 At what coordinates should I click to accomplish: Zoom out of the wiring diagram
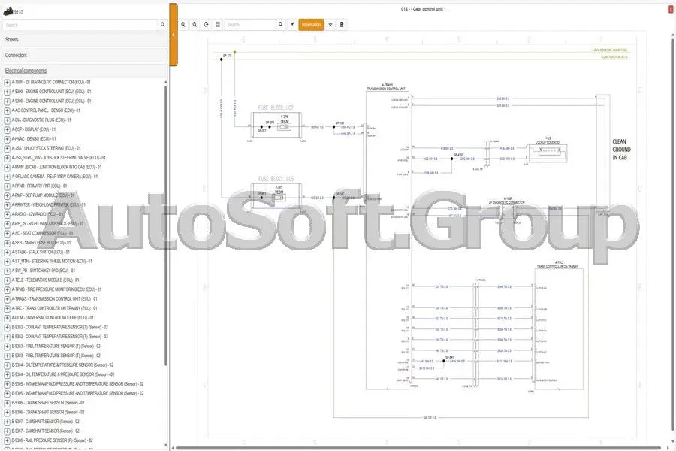coord(195,25)
